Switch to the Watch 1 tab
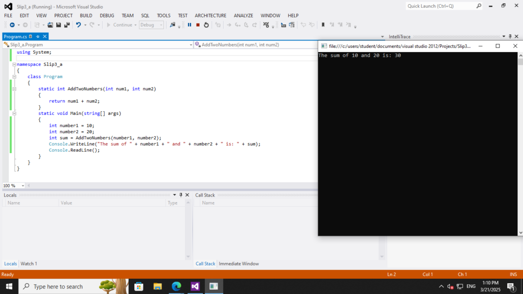The width and height of the screenshot is (523, 294). tap(29, 264)
